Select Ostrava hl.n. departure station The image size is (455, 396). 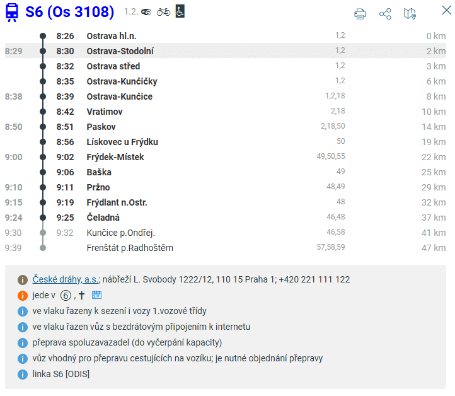[x=111, y=36]
